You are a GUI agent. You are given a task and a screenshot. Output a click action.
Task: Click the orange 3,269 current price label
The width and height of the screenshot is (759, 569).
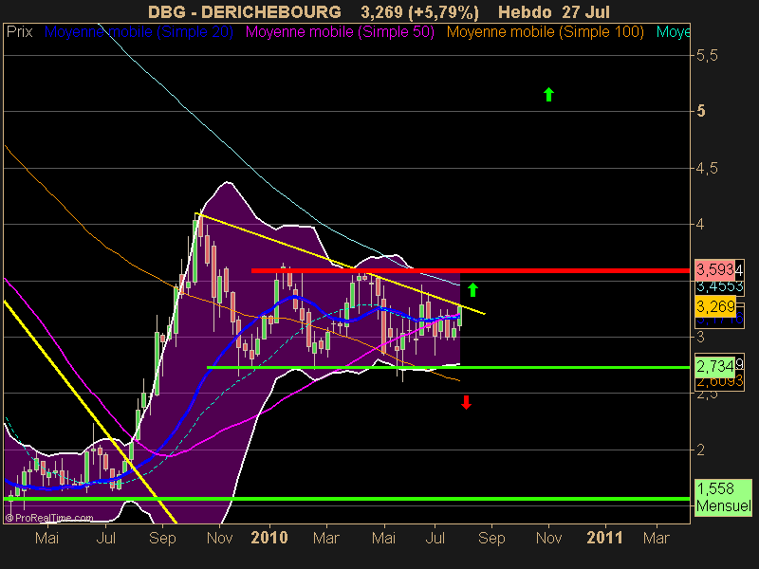(x=715, y=306)
